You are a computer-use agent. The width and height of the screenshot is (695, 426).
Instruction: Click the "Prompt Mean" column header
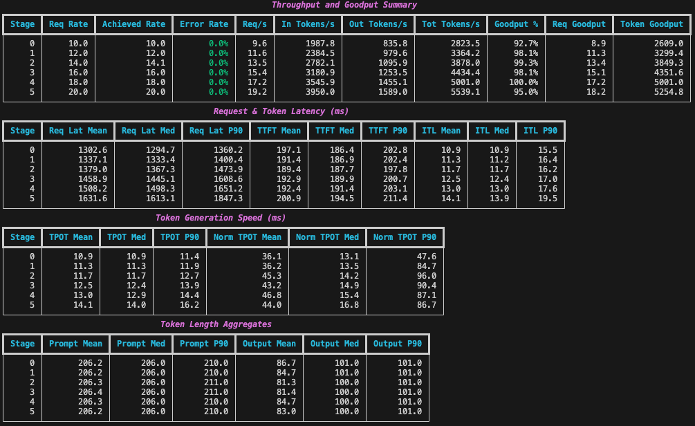(75, 344)
